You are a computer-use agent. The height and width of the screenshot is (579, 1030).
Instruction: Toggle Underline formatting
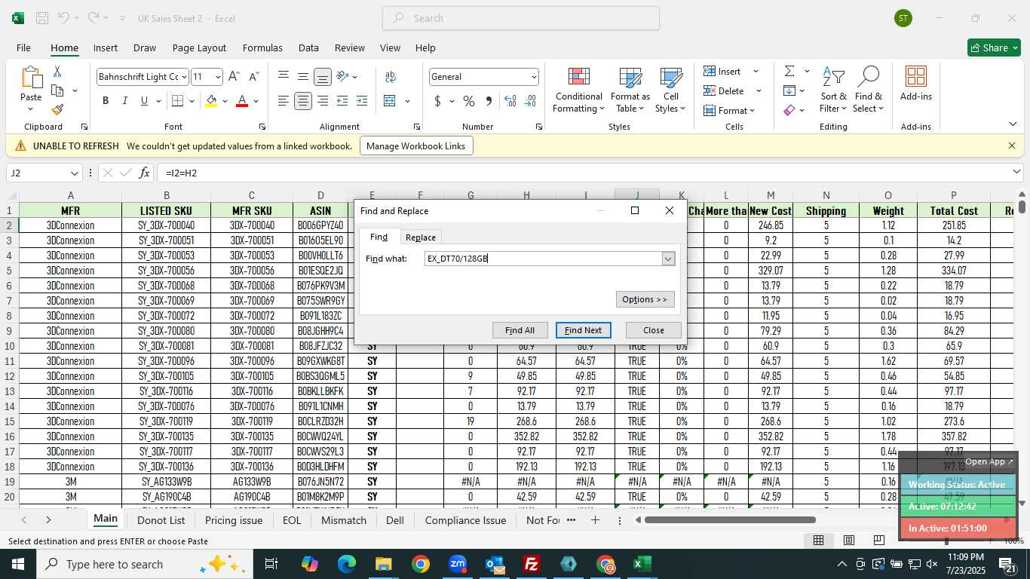(x=144, y=101)
